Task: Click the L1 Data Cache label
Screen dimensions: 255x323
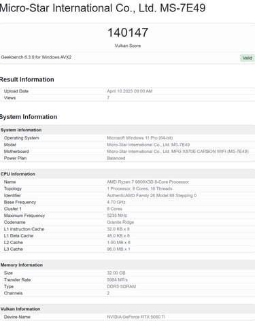Action: 18,236
